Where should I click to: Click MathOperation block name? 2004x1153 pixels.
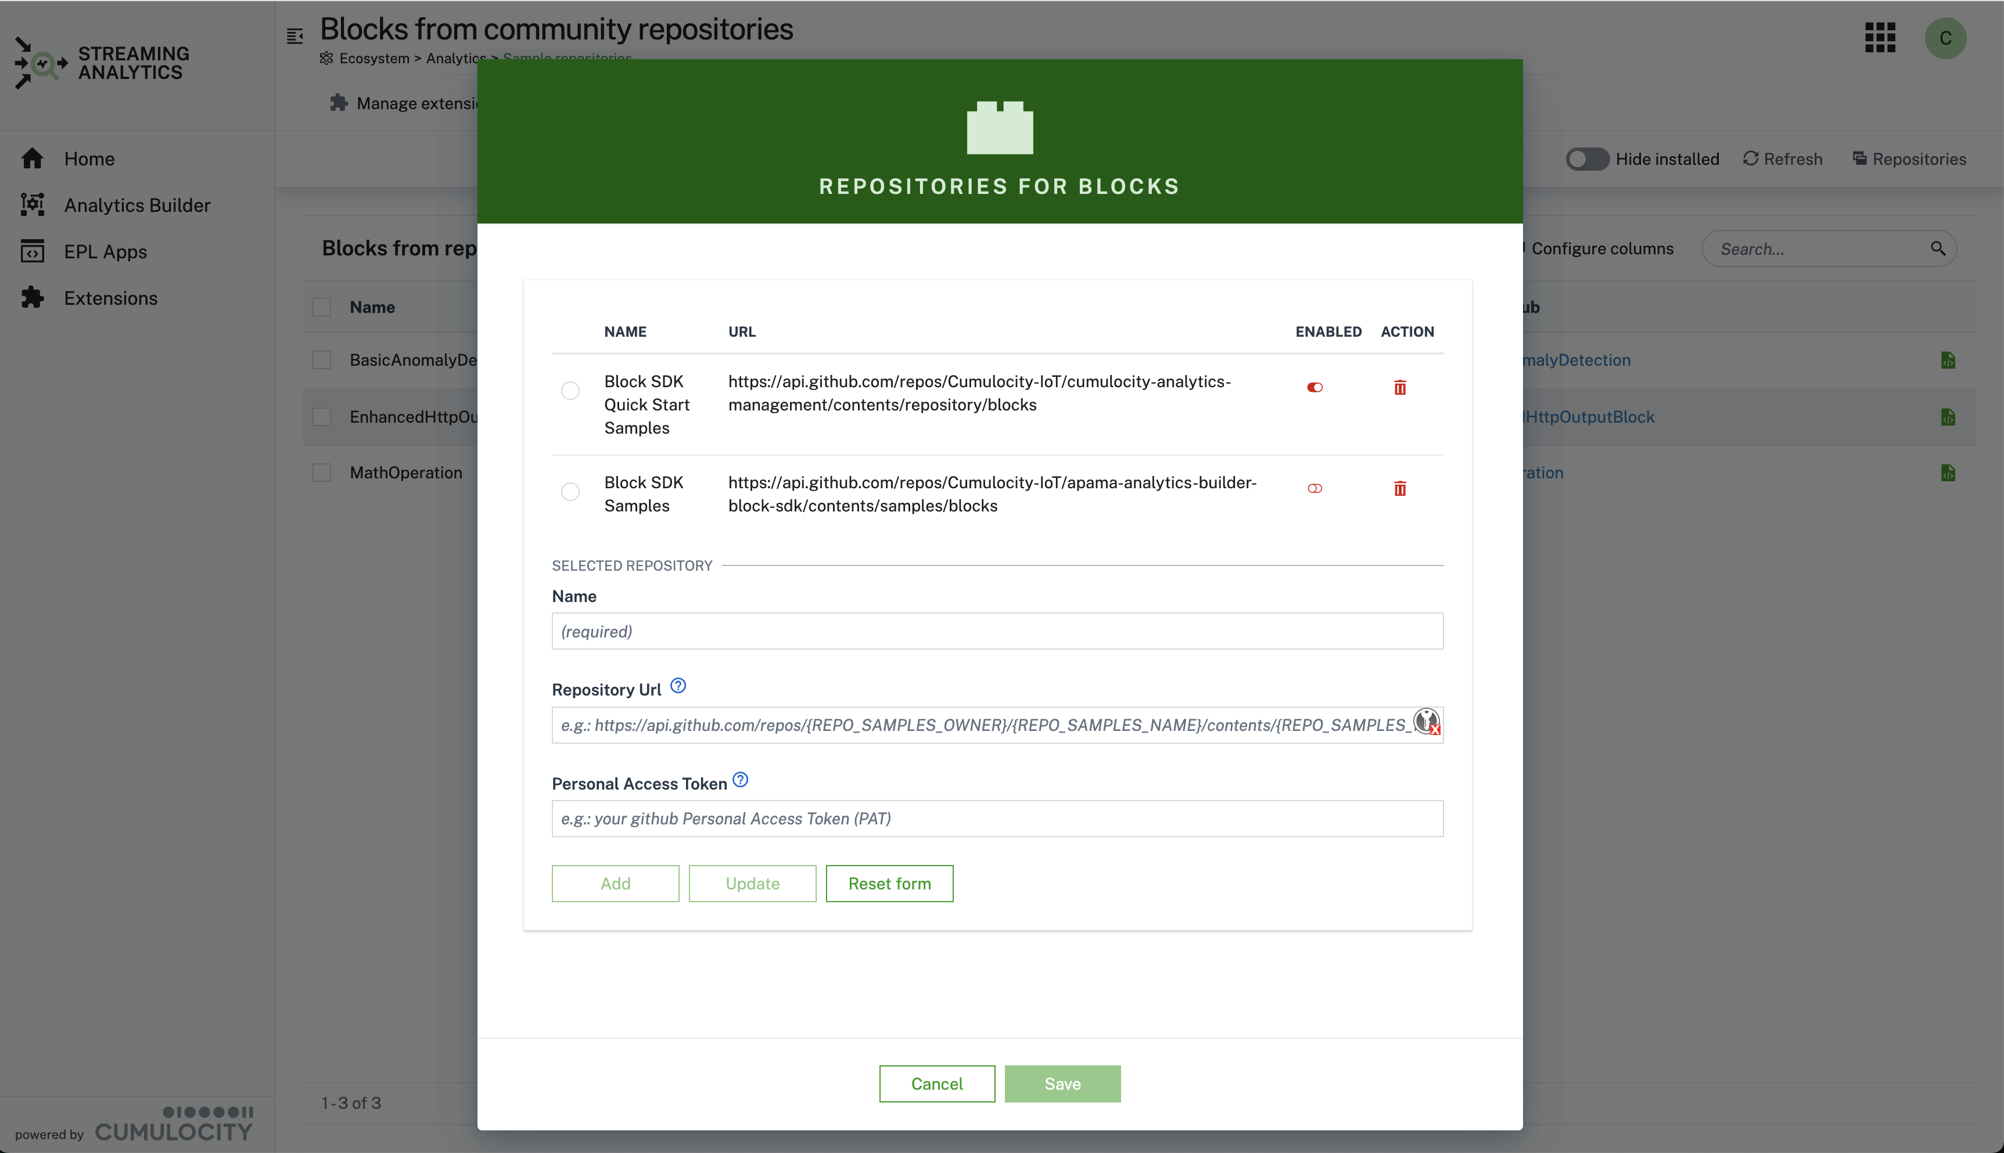[x=405, y=473]
